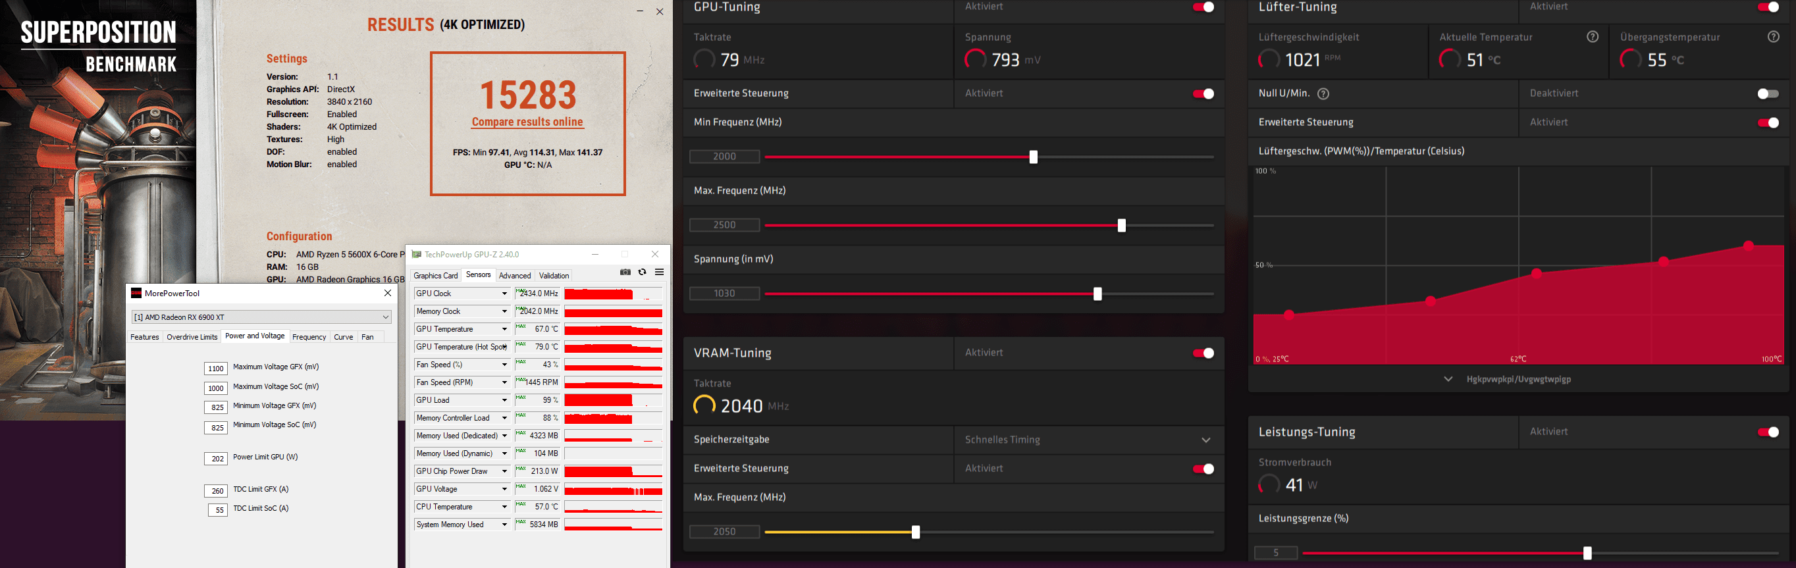Switch to GPU-Z Graphics Card tab
The image size is (1796, 568).
436,276
